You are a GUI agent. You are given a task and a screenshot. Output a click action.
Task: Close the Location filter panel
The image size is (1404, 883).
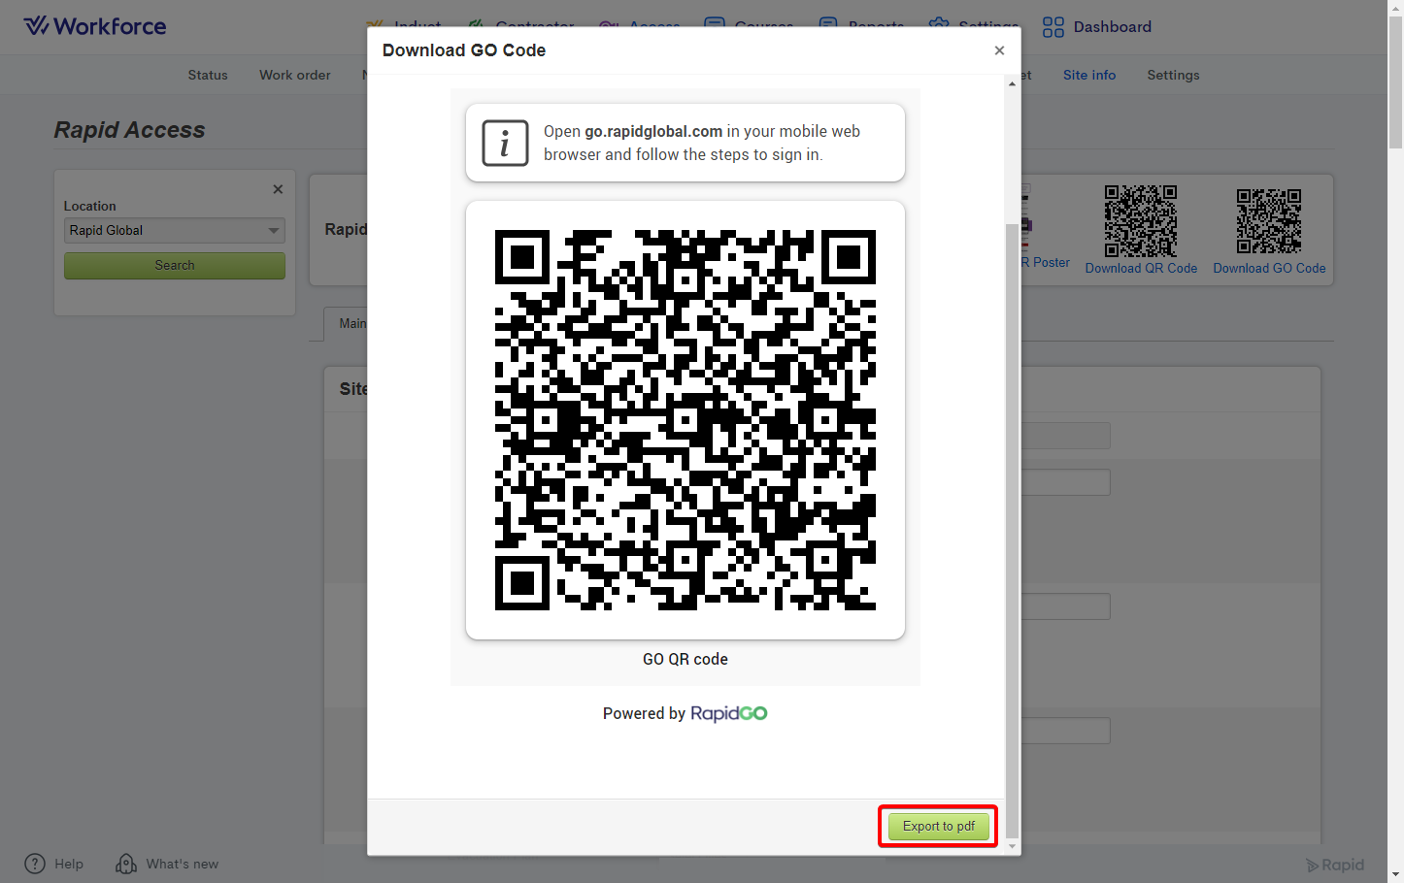point(278,189)
